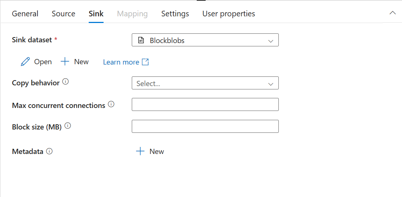Click Block size info icon
The width and height of the screenshot is (402, 197).
click(68, 126)
